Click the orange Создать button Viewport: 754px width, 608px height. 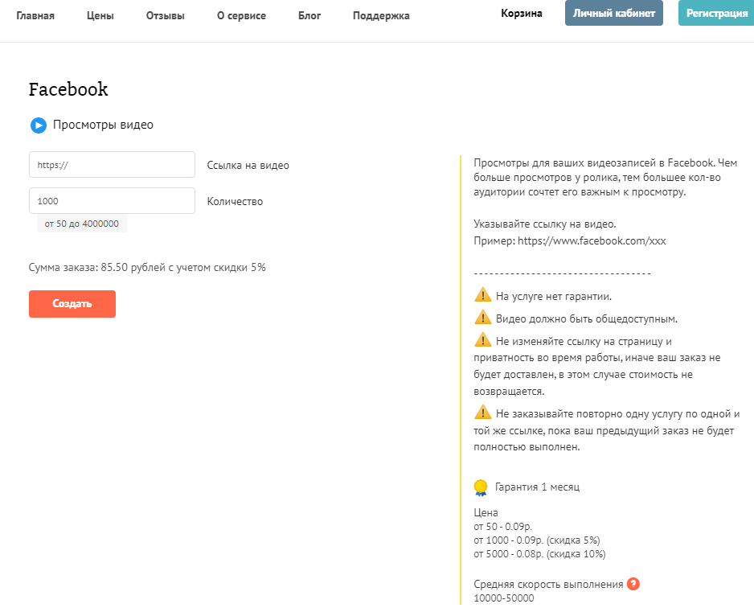72,303
